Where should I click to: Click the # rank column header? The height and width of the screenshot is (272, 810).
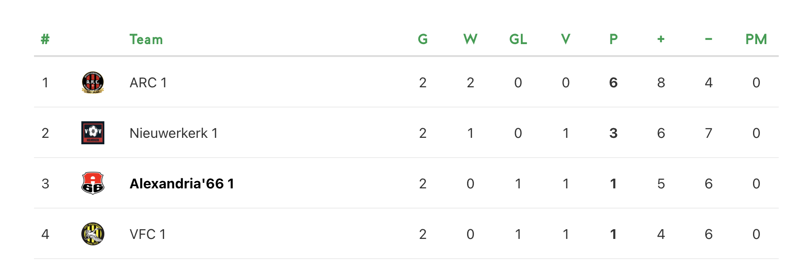(45, 40)
